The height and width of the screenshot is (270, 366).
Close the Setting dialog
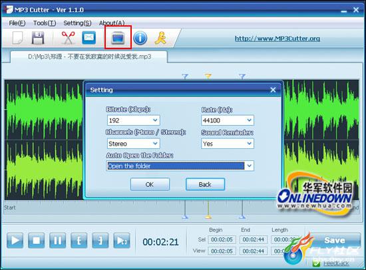(273, 90)
